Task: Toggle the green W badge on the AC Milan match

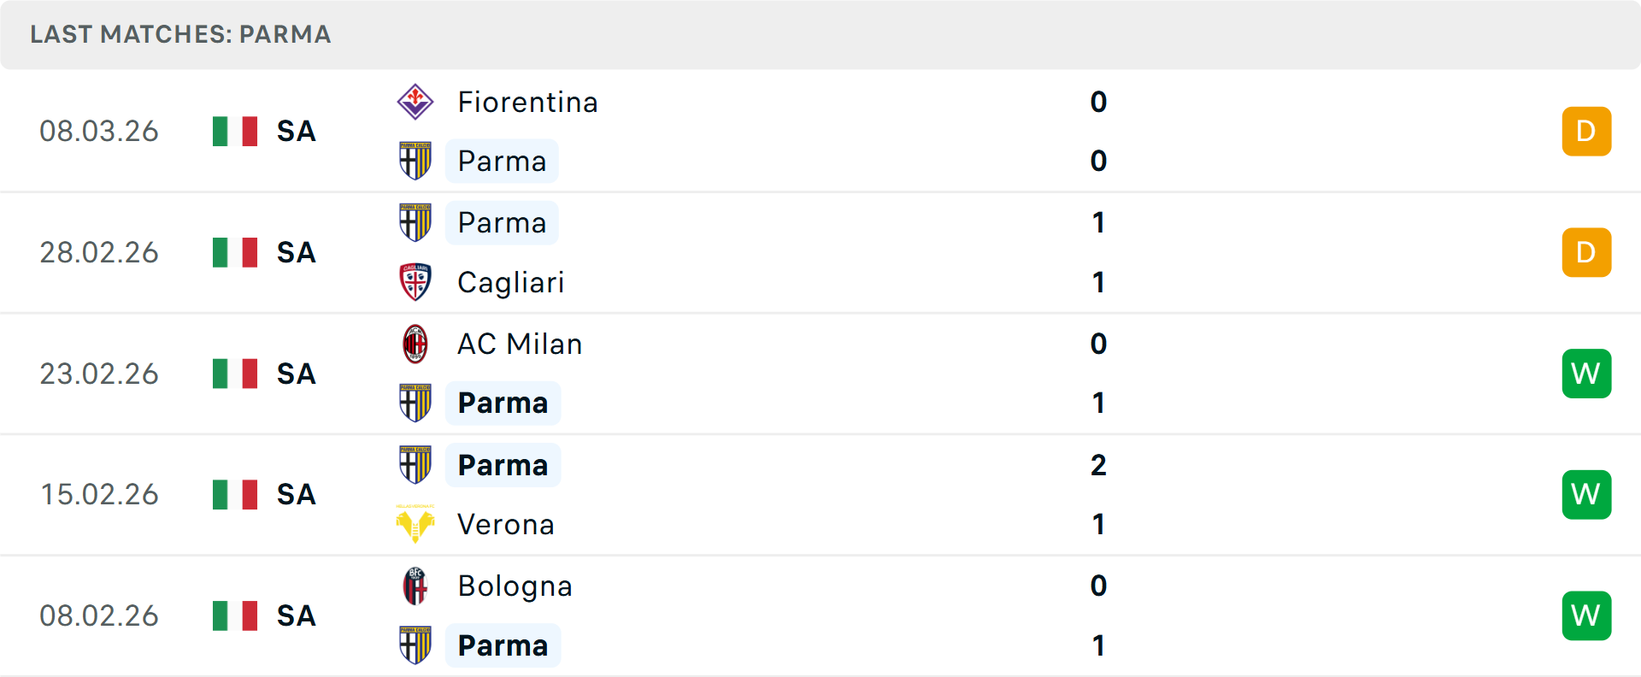Action: (1586, 374)
